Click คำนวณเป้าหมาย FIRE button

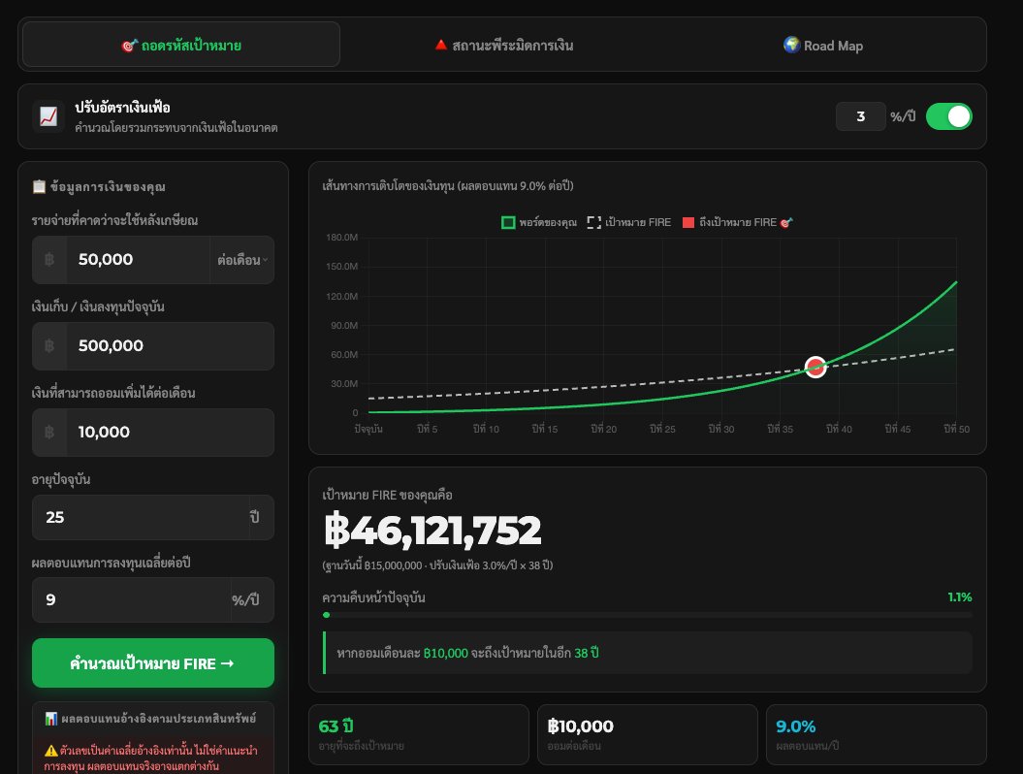pos(152,663)
